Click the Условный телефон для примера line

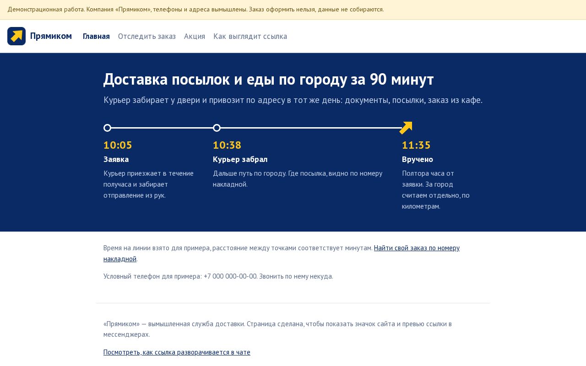point(218,276)
